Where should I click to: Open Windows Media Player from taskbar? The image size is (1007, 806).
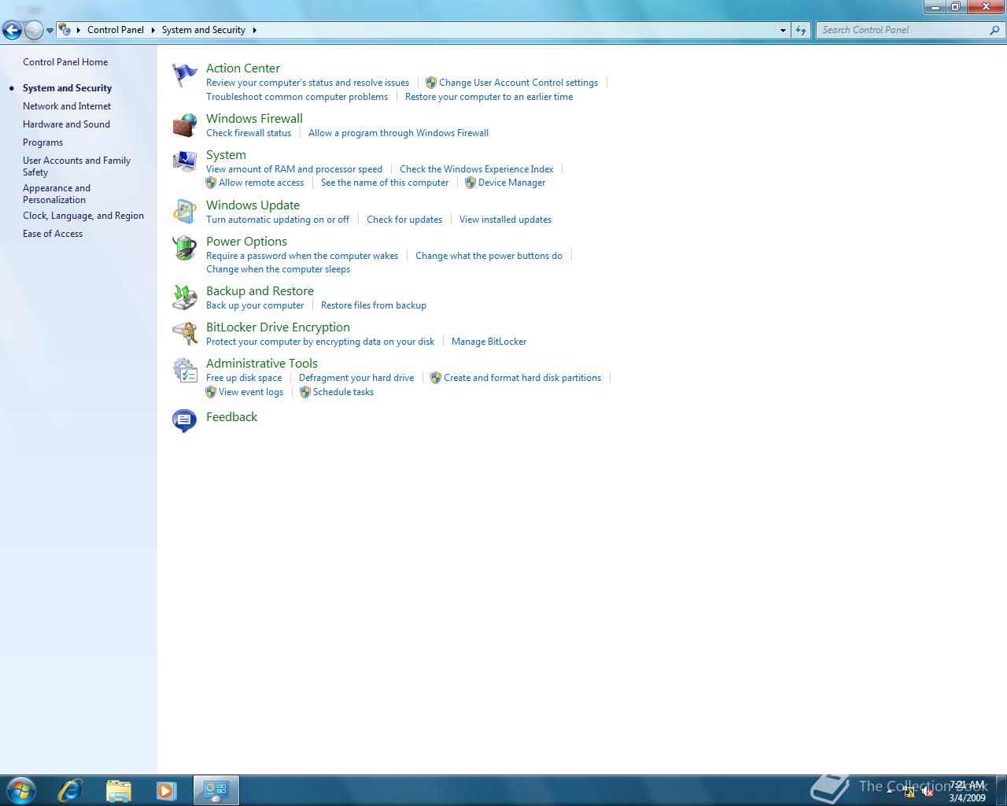[x=166, y=790]
